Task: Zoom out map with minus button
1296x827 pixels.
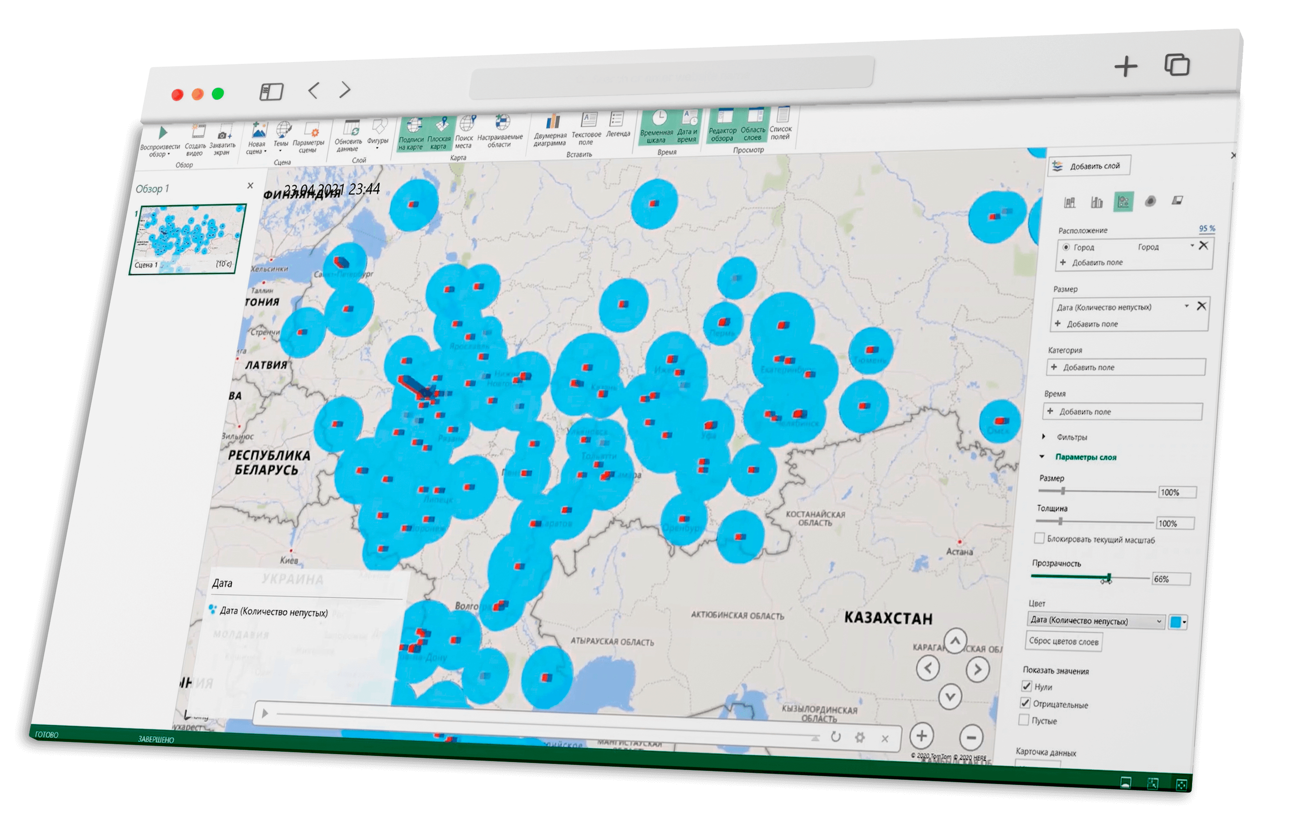Action: [x=971, y=738]
